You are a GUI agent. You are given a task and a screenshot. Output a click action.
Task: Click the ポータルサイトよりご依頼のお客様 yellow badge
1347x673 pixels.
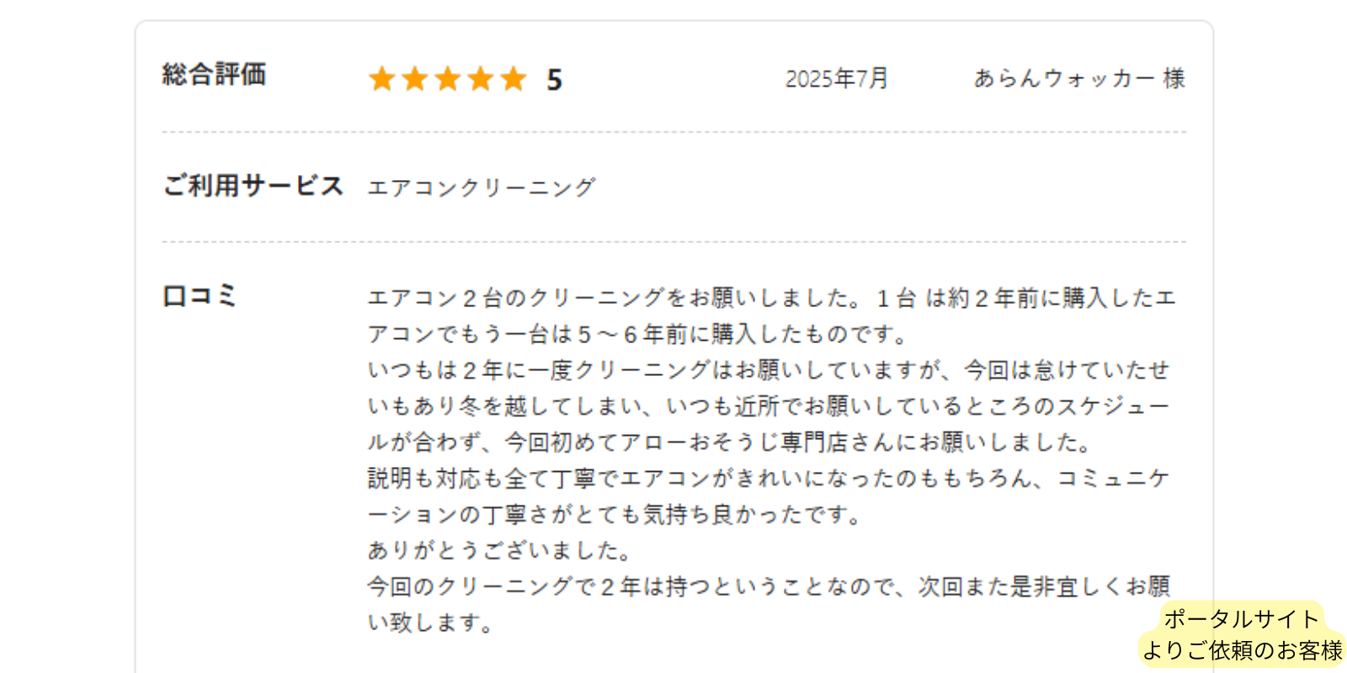pos(1242,634)
